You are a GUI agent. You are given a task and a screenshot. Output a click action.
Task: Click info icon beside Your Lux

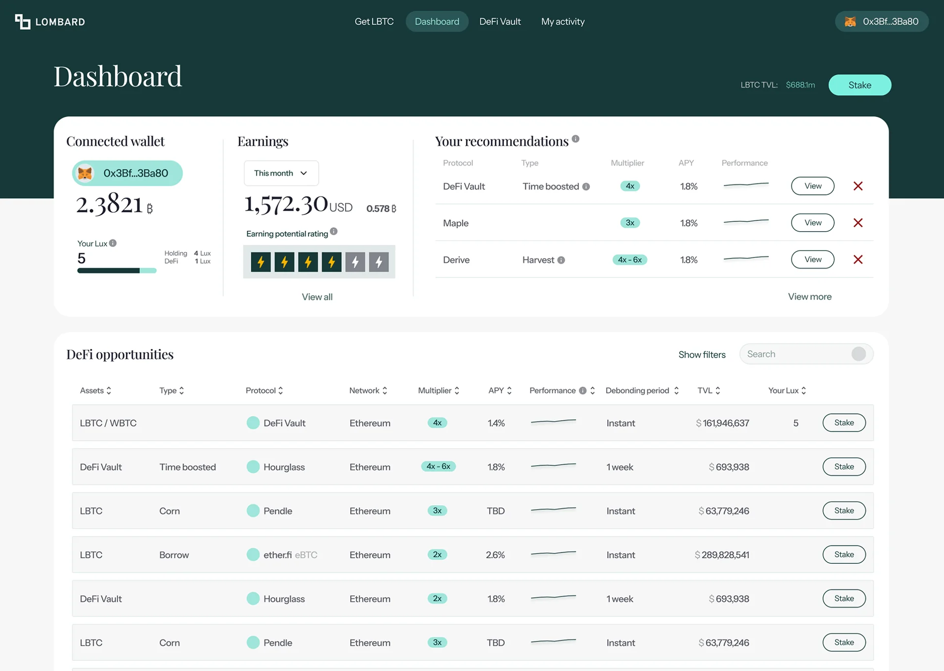tap(113, 243)
